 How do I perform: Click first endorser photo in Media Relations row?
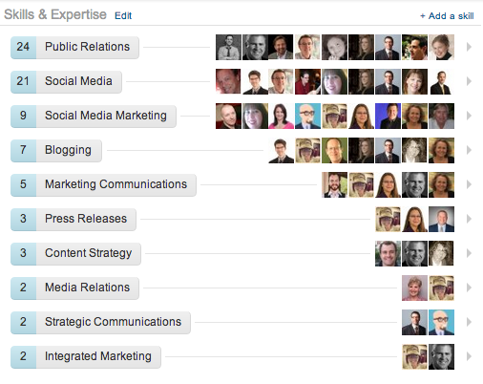pos(414,288)
